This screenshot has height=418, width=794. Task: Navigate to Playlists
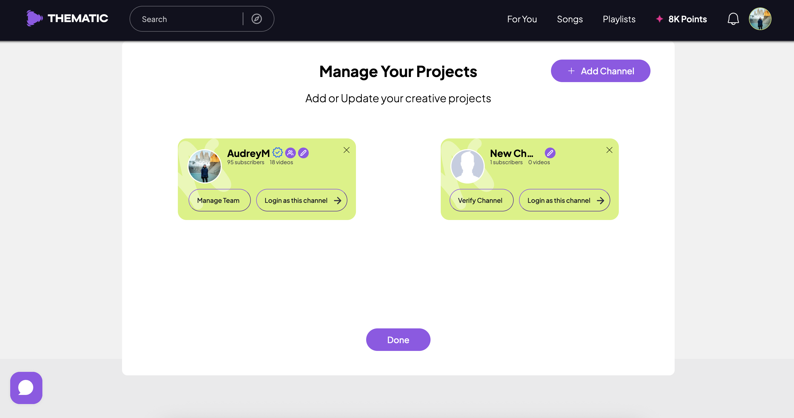coord(619,19)
